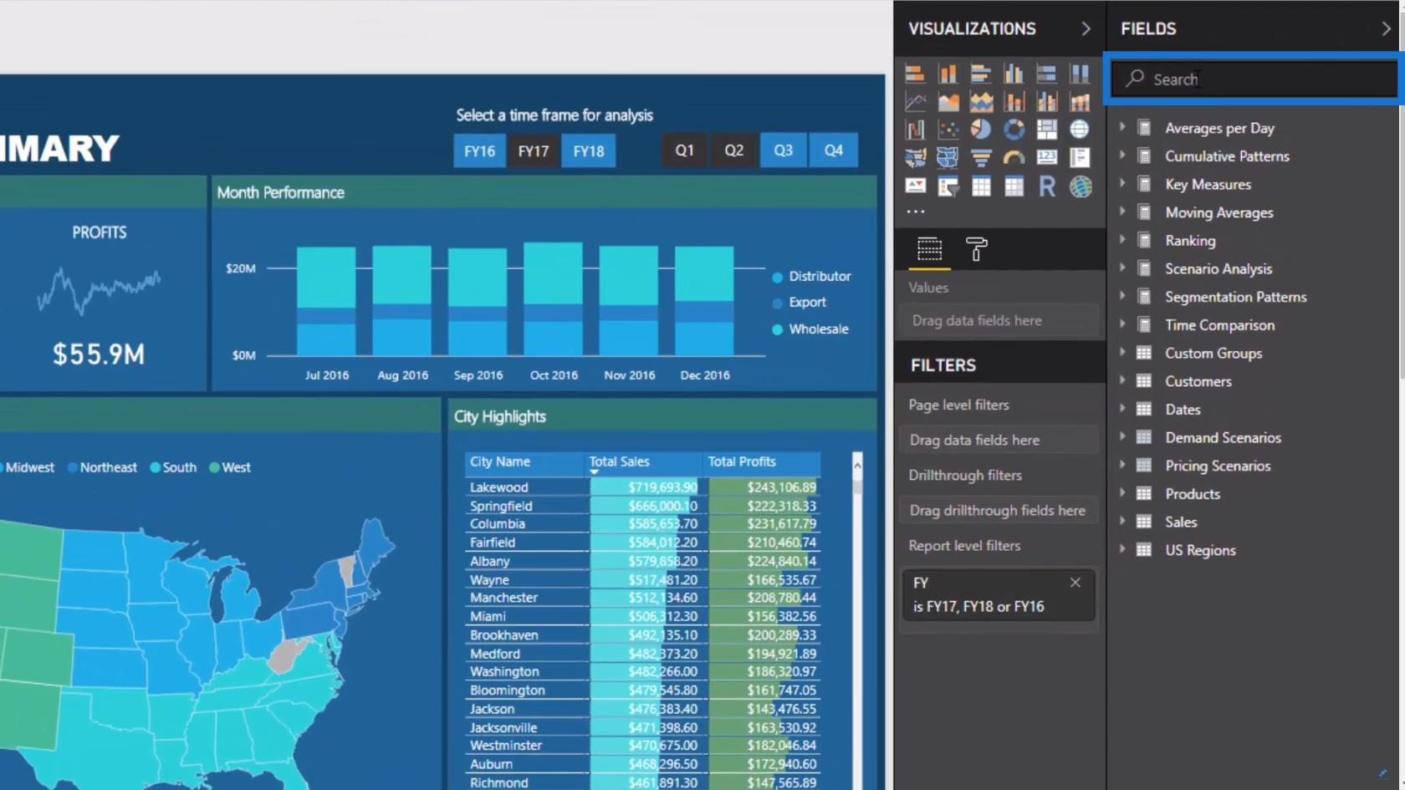Select the ArcGIS Maps visual
1405x790 pixels.
(x=1080, y=186)
